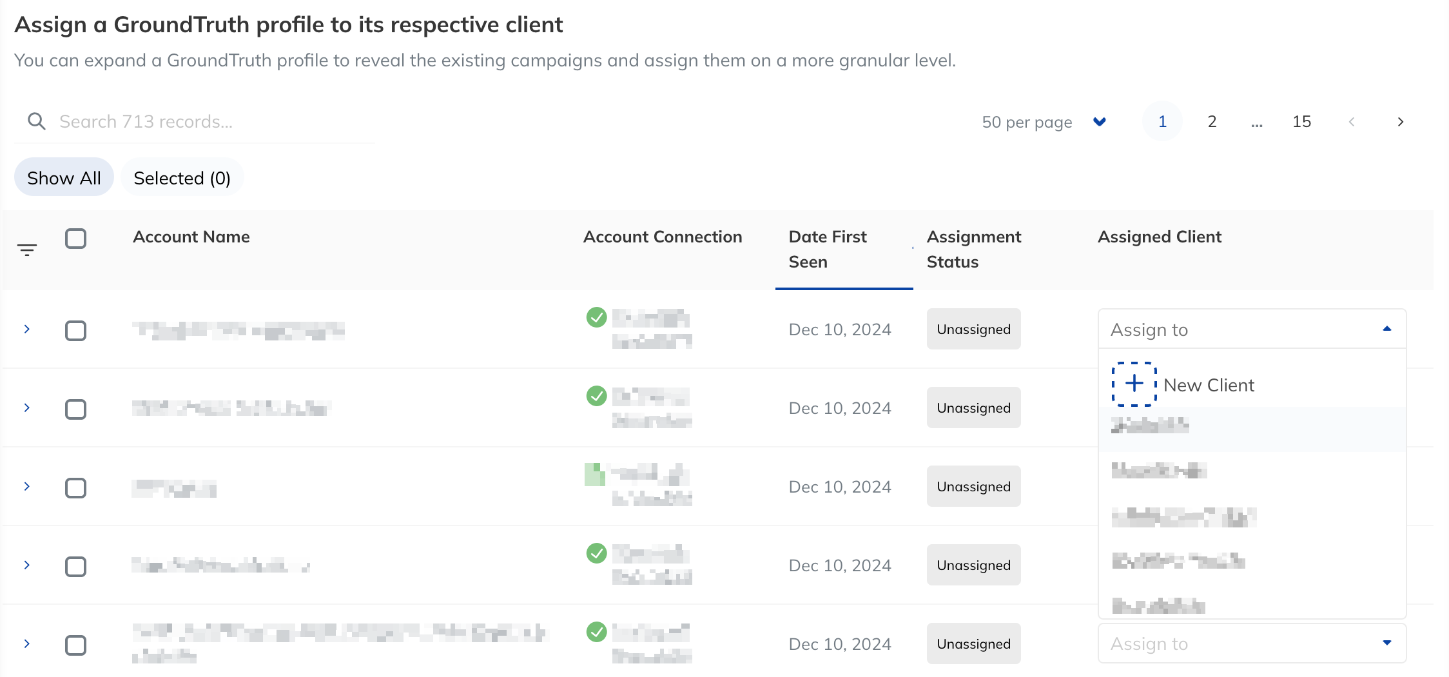Screen dimensions: 1449x677
Task: Choose the third blurred client option
Action: coord(1252,517)
